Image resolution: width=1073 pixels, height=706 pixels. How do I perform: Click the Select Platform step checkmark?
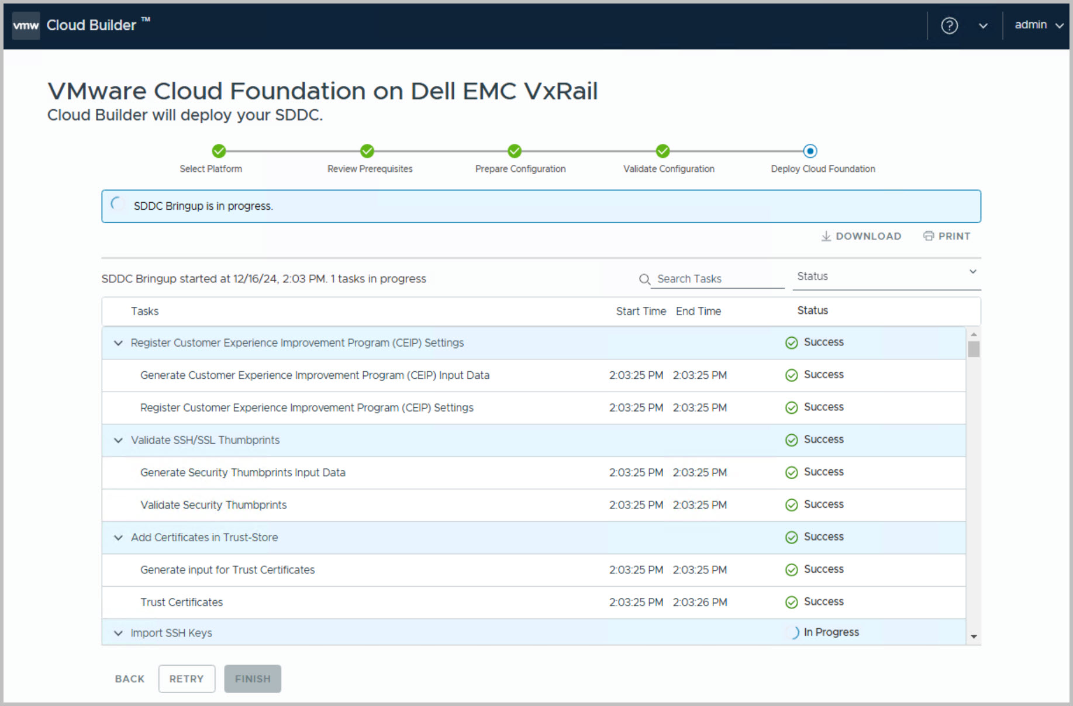pos(219,151)
